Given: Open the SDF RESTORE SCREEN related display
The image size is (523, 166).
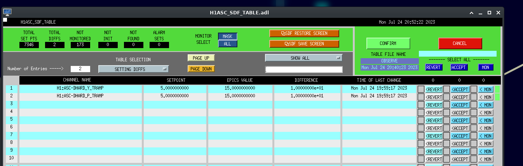Looking at the screenshot, I should click(304, 33).
